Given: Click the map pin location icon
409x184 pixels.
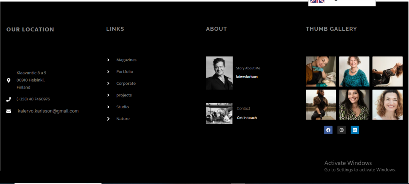Looking at the screenshot, I should point(9,80).
